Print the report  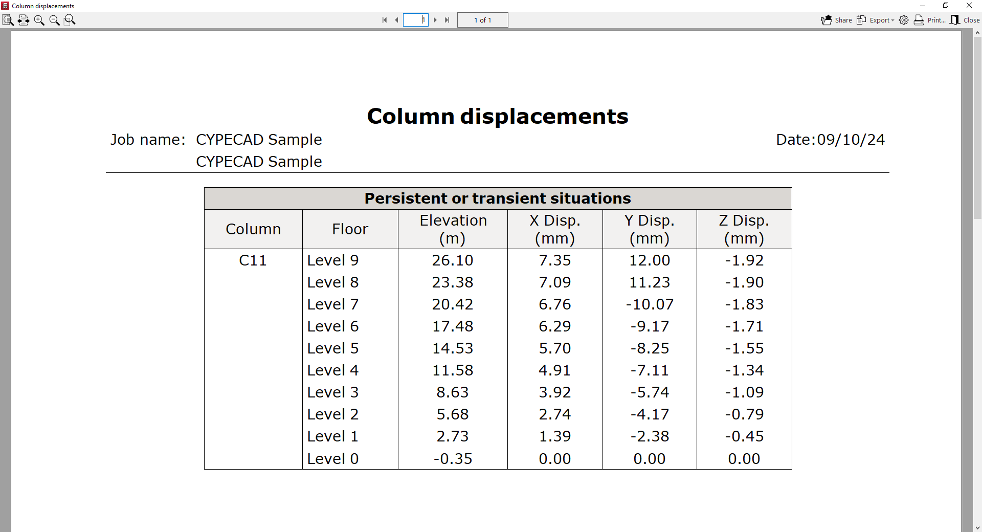[929, 20]
